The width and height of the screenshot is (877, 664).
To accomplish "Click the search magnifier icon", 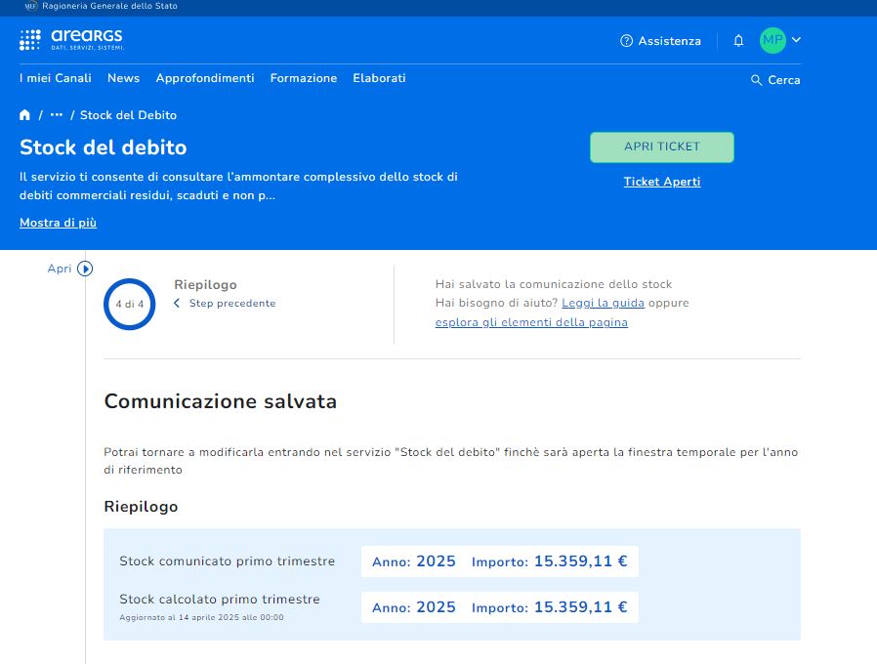I will coord(756,80).
